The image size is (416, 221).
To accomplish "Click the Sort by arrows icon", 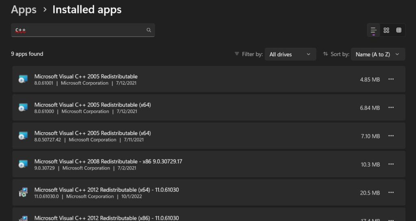I will (x=325, y=54).
